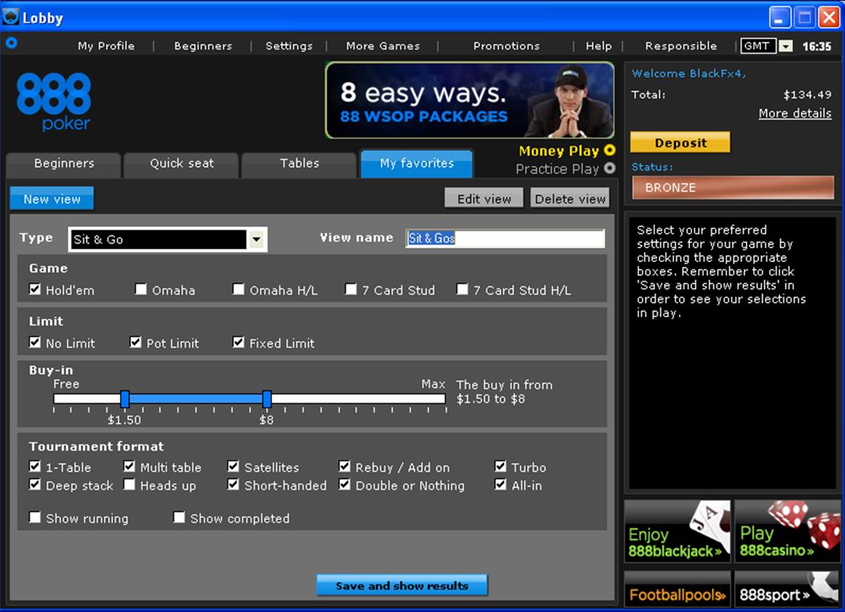Select the Practice Play radio button
The height and width of the screenshot is (612, 845).
609,168
